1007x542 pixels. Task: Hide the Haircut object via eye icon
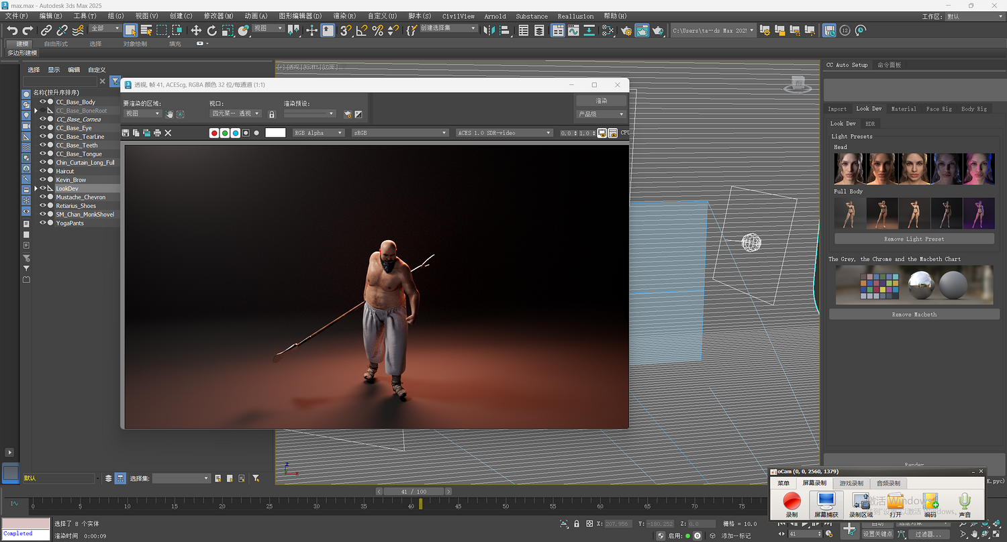click(42, 171)
